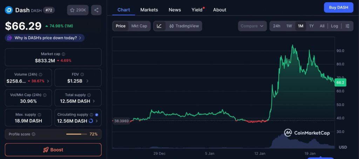Image resolution: width=359 pixels, height=159 pixels.
Task: Open the Yield tab
Action: 197,10
